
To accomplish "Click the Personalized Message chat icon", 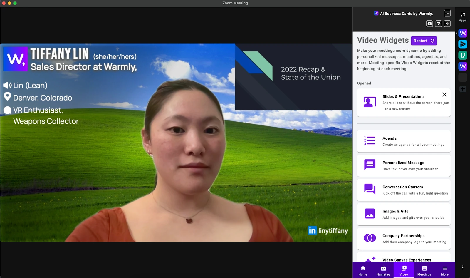I will click(370, 165).
